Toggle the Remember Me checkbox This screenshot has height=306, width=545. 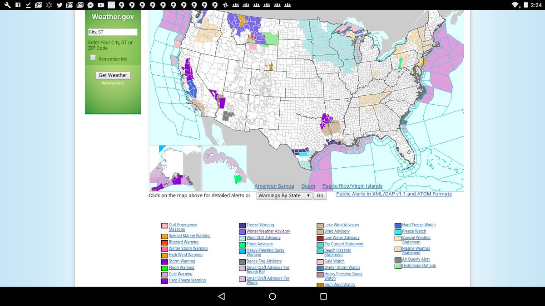pyautogui.click(x=93, y=58)
